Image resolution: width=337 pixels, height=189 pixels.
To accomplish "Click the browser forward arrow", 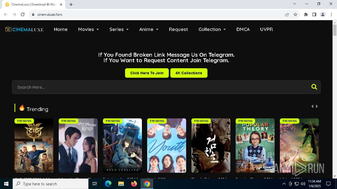I will [x=14, y=14].
